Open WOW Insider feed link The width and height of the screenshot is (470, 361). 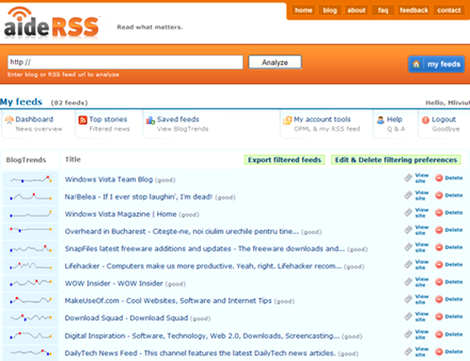coord(114,283)
